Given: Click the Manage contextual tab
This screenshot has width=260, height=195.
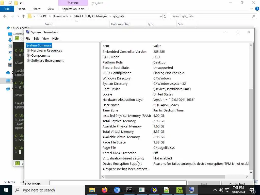Looking at the screenshot, I should tap(73, 3).
